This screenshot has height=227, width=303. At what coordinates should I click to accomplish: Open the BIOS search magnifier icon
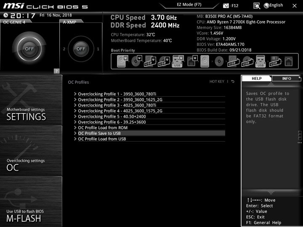[257, 5]
